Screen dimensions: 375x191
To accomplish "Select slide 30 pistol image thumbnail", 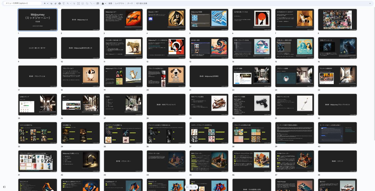I will [x=252, y=105].
